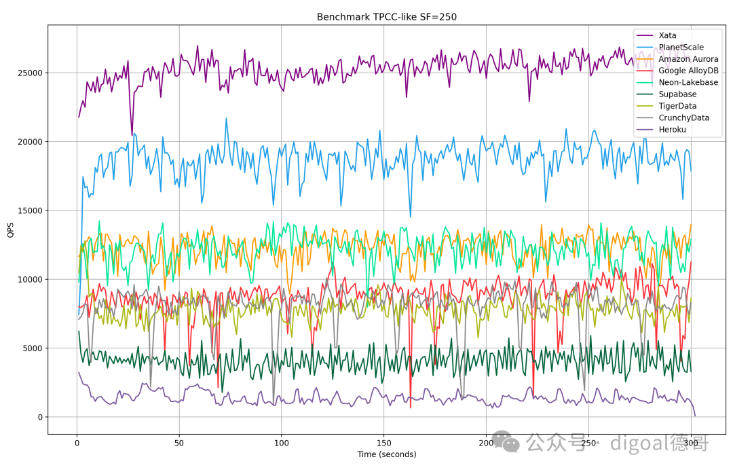Click the "100" time axis tick
This screenshot has width=733, height=472.
click(282, 443)
